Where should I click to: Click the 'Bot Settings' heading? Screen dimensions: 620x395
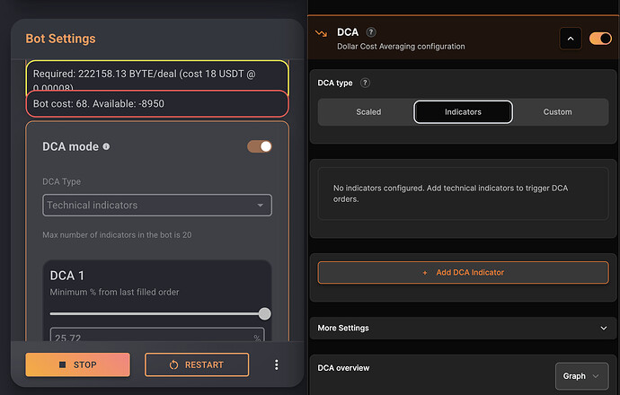tap(60, 39)
